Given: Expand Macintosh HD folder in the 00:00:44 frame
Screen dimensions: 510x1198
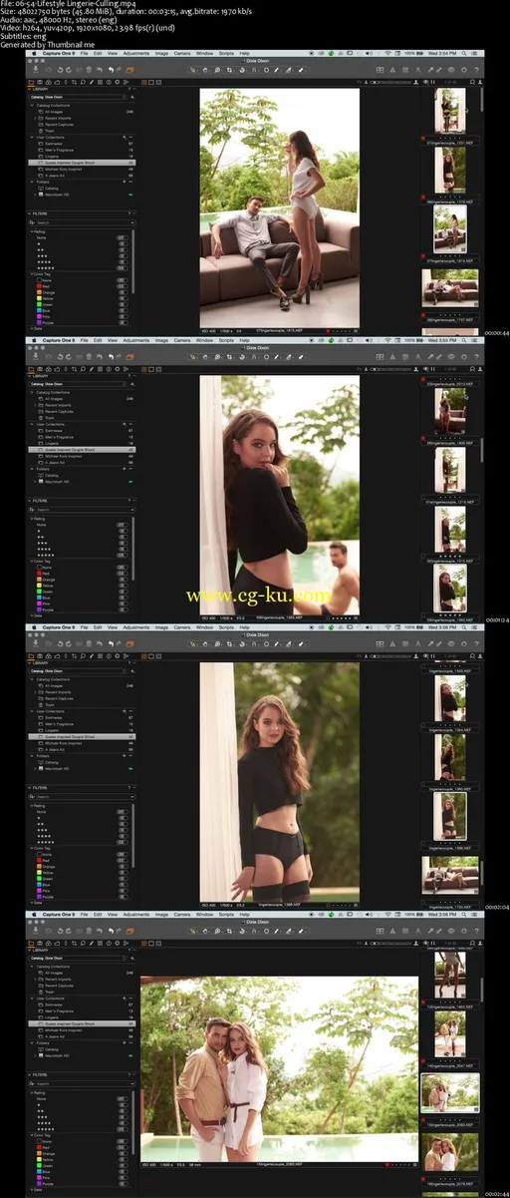Looking at the screenshot, I should 35,195.
